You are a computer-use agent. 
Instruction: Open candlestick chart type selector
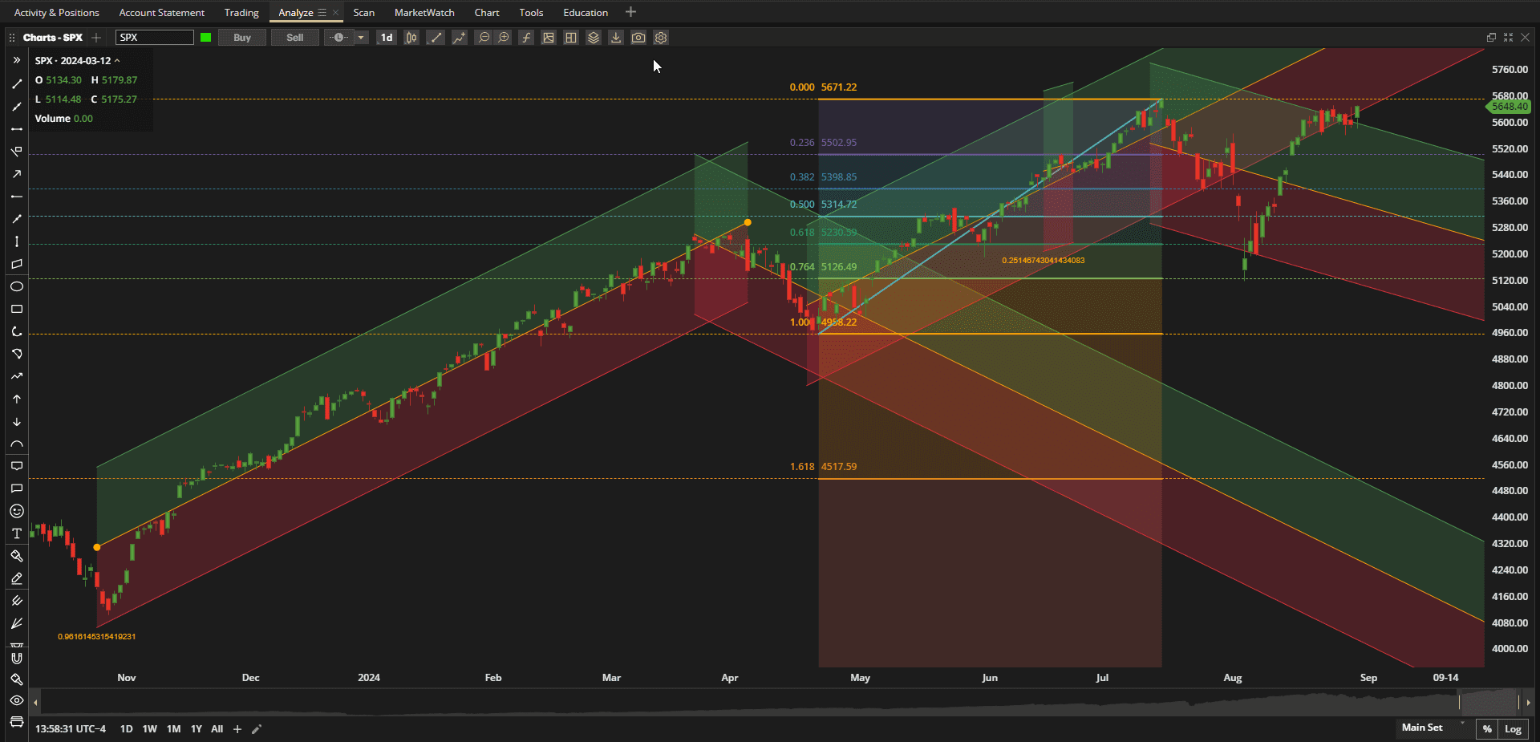pos(411,38)
